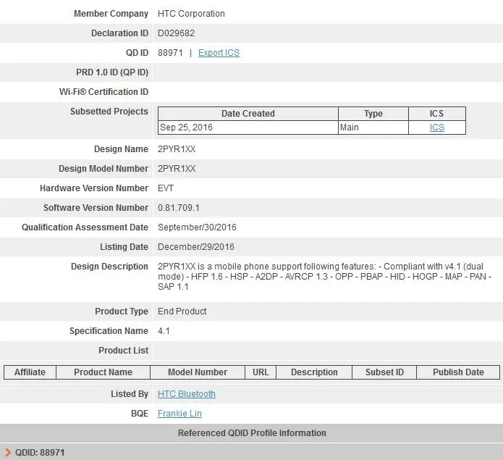This screenshot has height=460, width=503.
Task: Click the ICS column header
Action: (437, 114)
